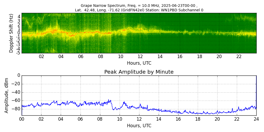264x132 pixels.
Task: Click the station WN1PBD latitude/longitude subtitle
Action: (139, 10)
